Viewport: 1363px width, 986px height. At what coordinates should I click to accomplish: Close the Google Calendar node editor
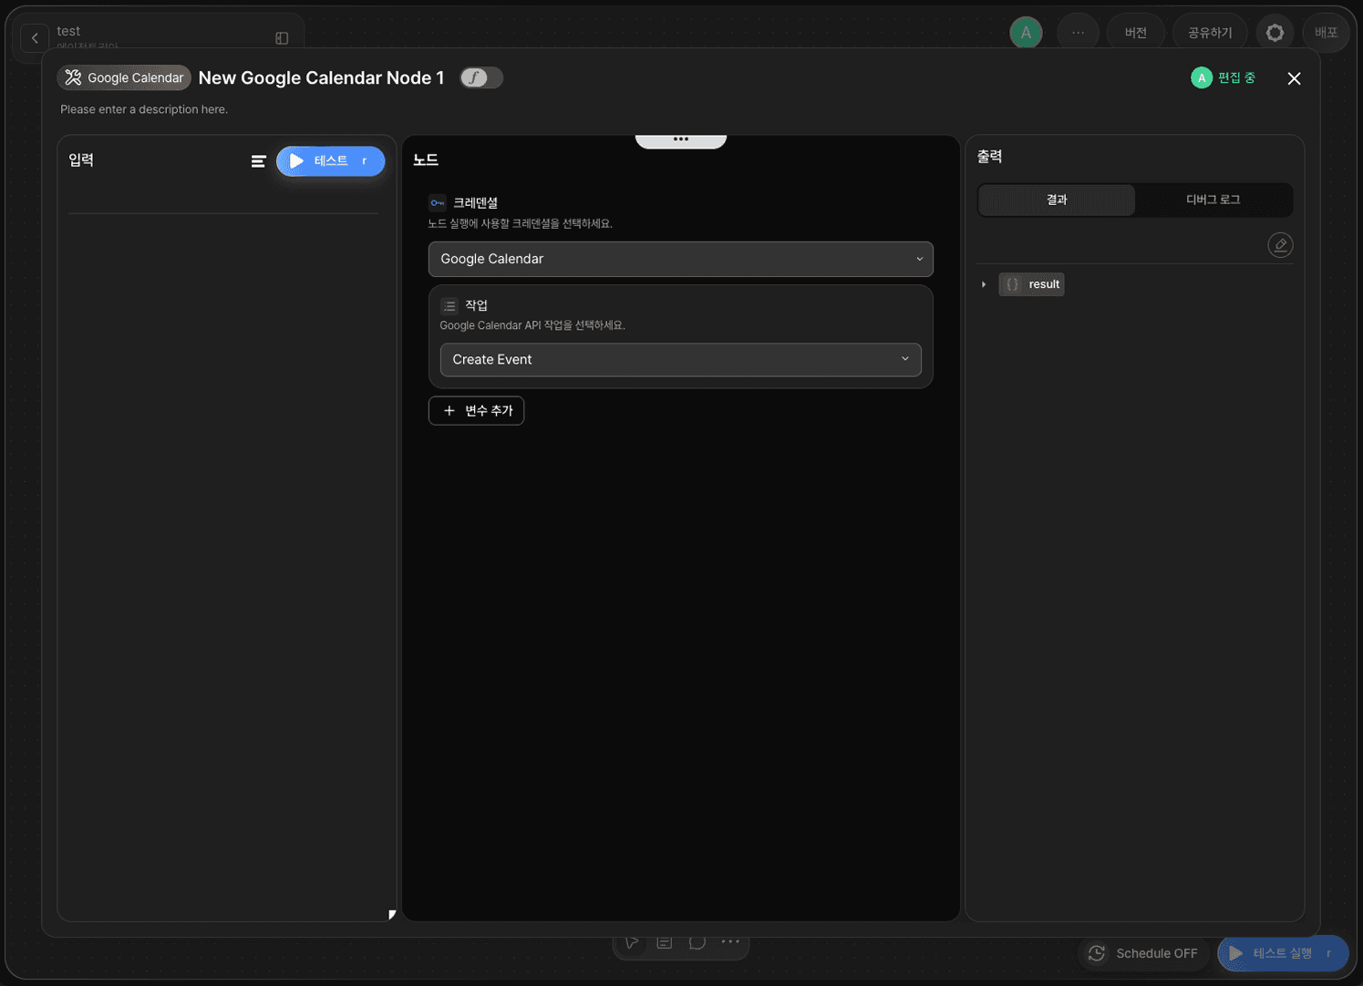[1294, 78]
